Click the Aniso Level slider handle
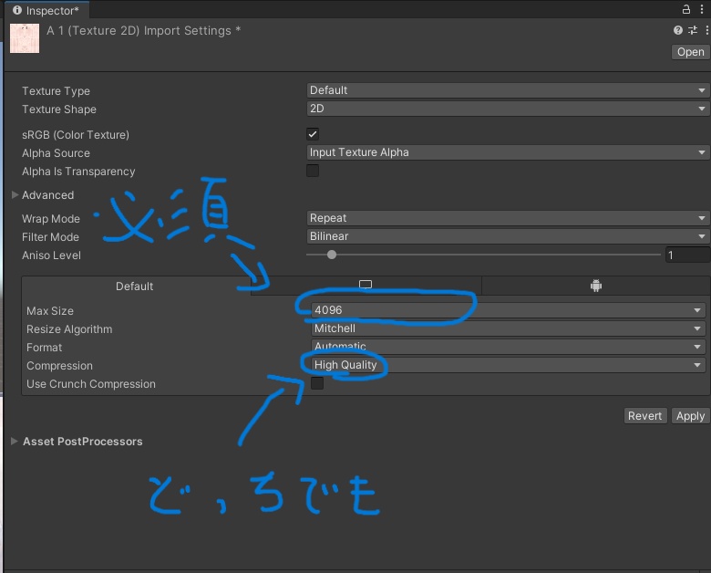This screenshot has width=711, height=573. point(331,255)
